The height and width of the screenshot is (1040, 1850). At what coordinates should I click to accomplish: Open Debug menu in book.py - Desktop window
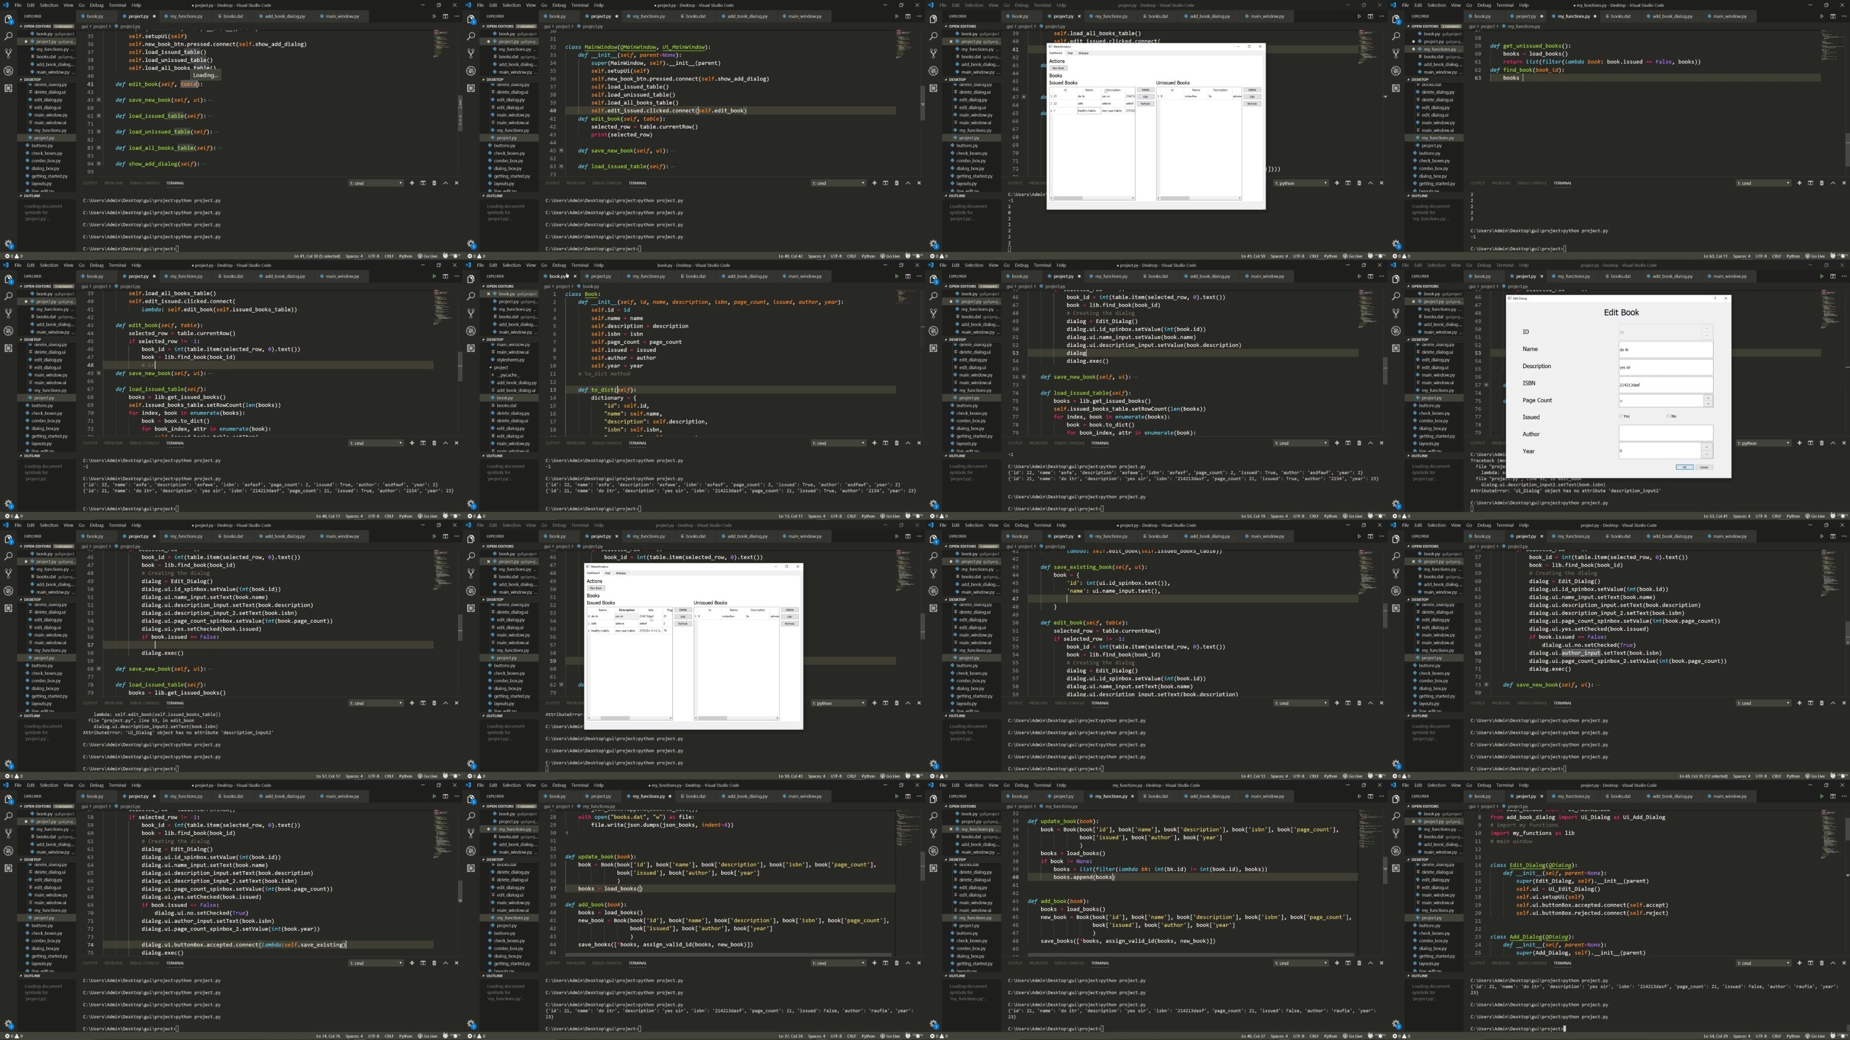click(558, 265)
